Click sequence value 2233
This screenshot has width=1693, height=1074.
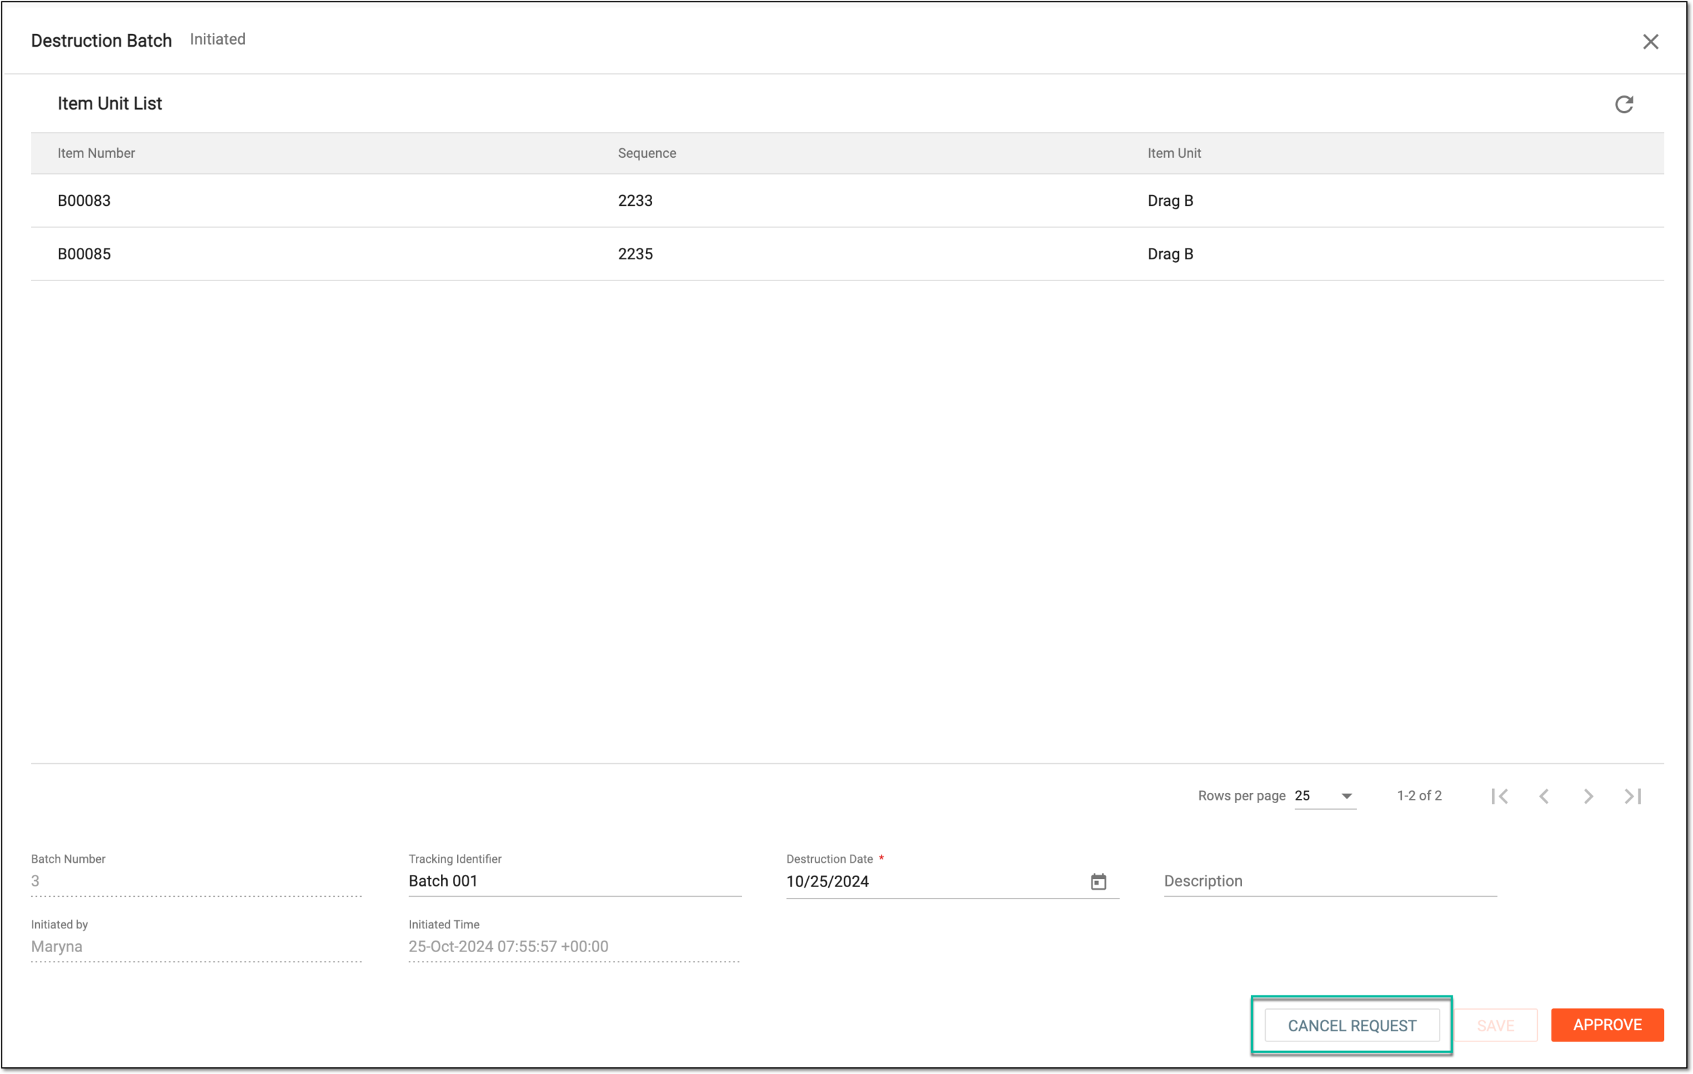(x=635, y=200)
